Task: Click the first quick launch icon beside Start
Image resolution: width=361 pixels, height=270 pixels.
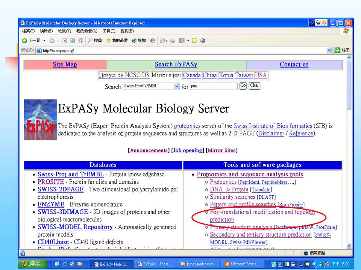Action: tap(57, 264)
